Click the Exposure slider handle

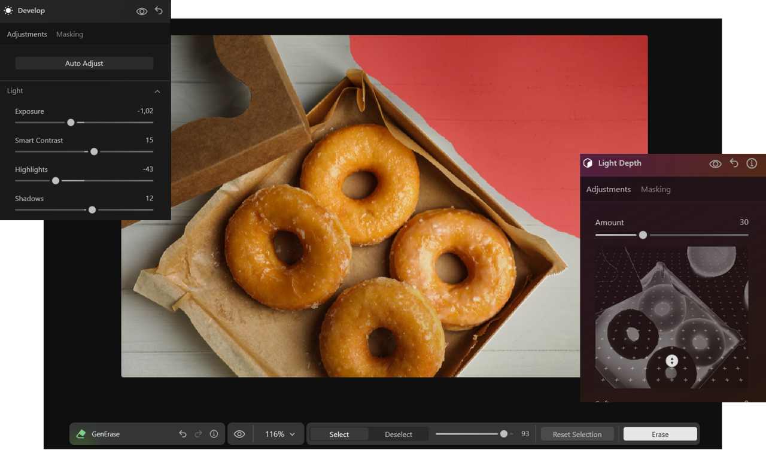[x=71, y=122]
